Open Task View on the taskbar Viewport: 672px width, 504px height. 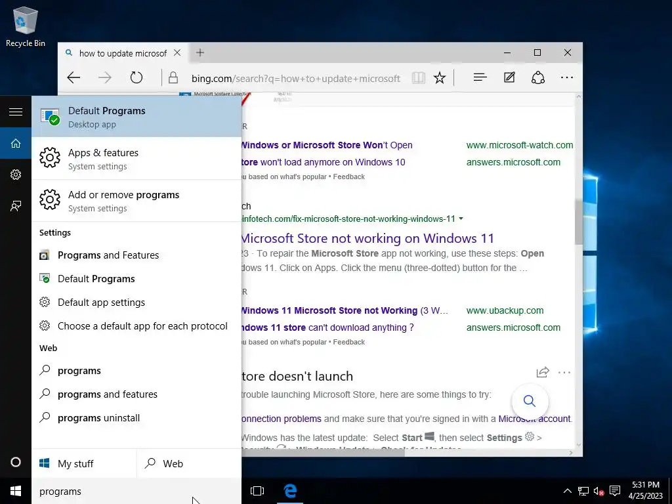[257, 491]
